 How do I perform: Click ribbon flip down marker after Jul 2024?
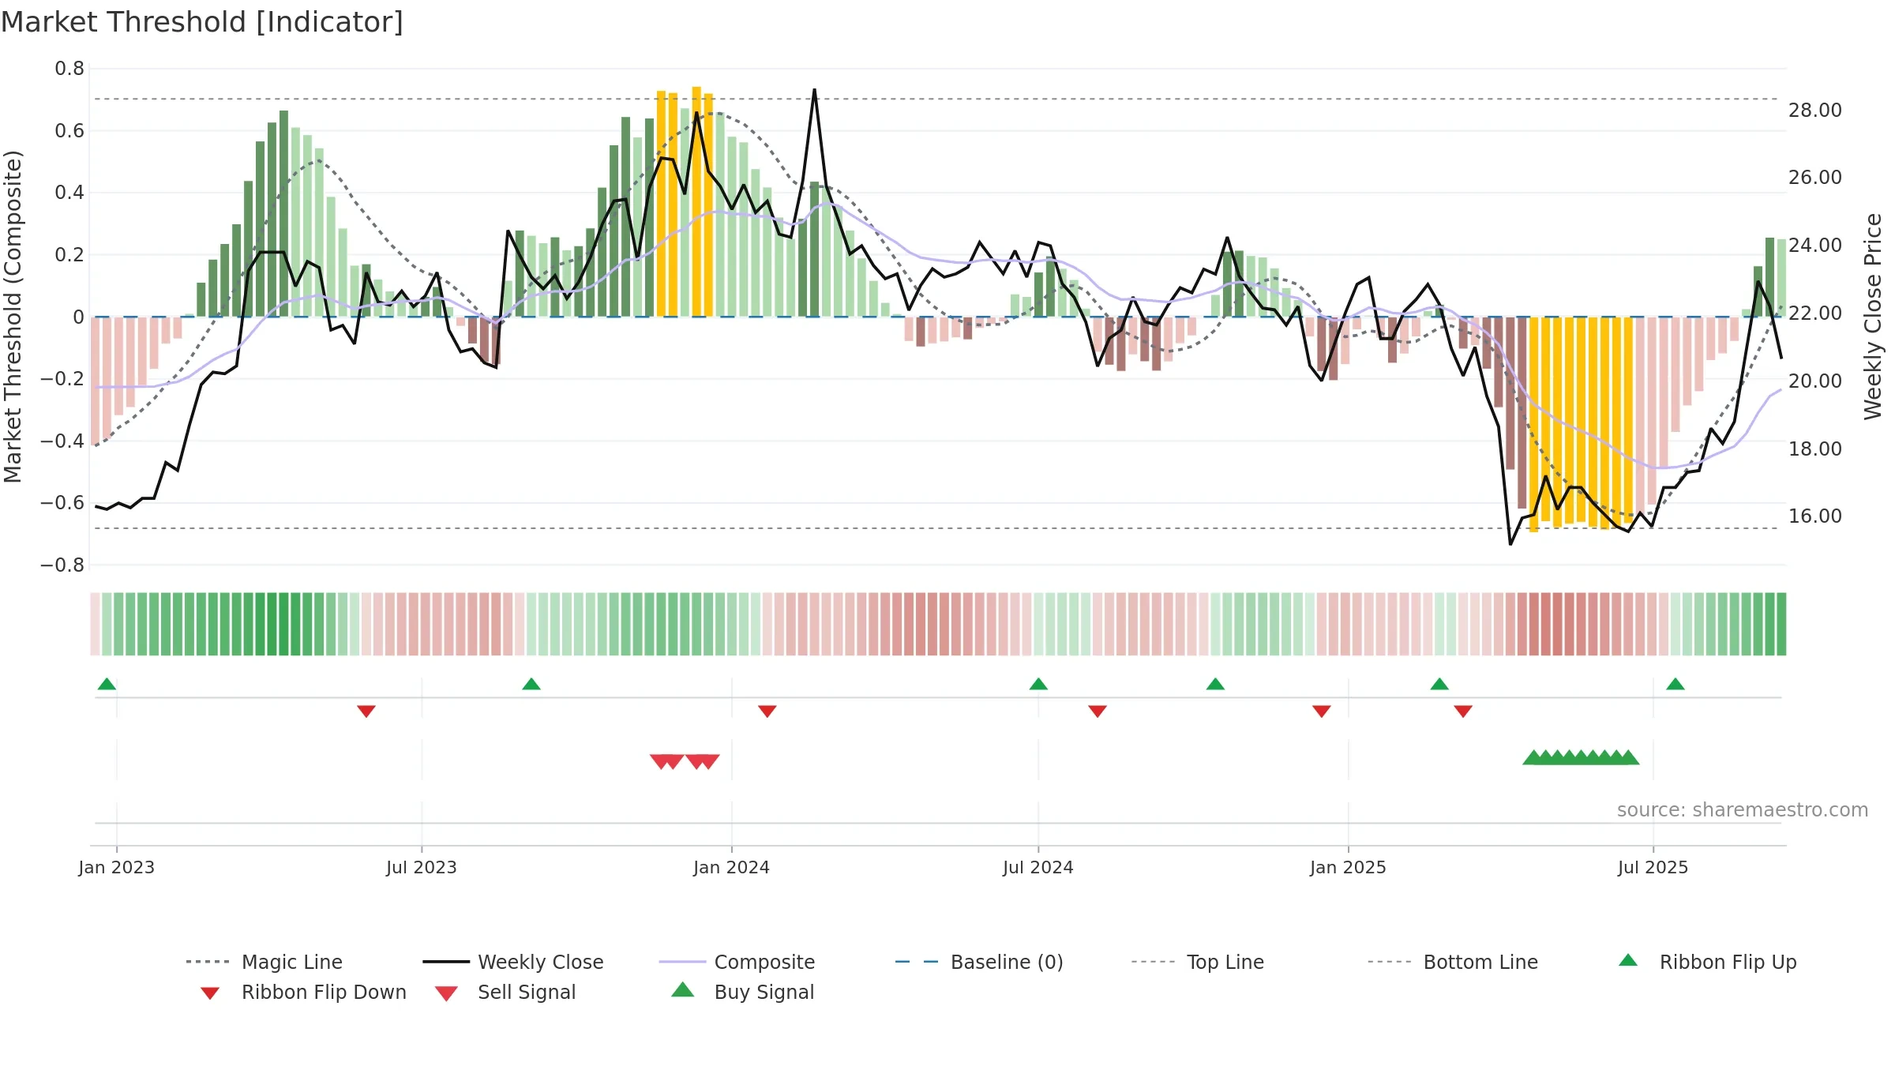(1098, 711)
